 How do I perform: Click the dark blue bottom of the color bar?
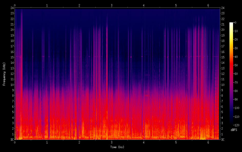point(231,124)
